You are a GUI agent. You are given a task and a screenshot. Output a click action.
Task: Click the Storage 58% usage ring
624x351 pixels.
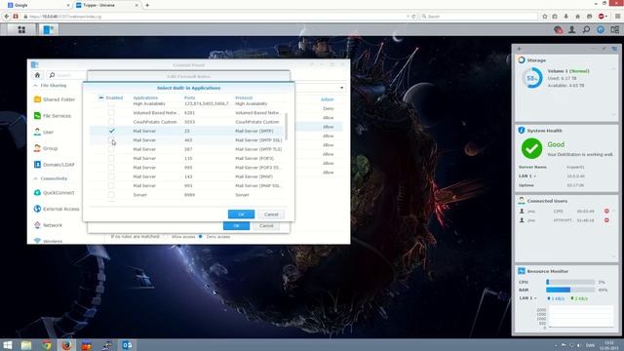point(532,78)
